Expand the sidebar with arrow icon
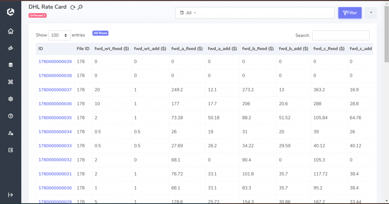 pos(10,195)
